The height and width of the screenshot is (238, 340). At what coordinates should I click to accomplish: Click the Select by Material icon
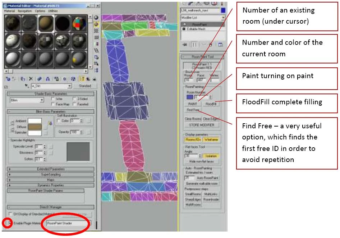click(x=96, y=63)
